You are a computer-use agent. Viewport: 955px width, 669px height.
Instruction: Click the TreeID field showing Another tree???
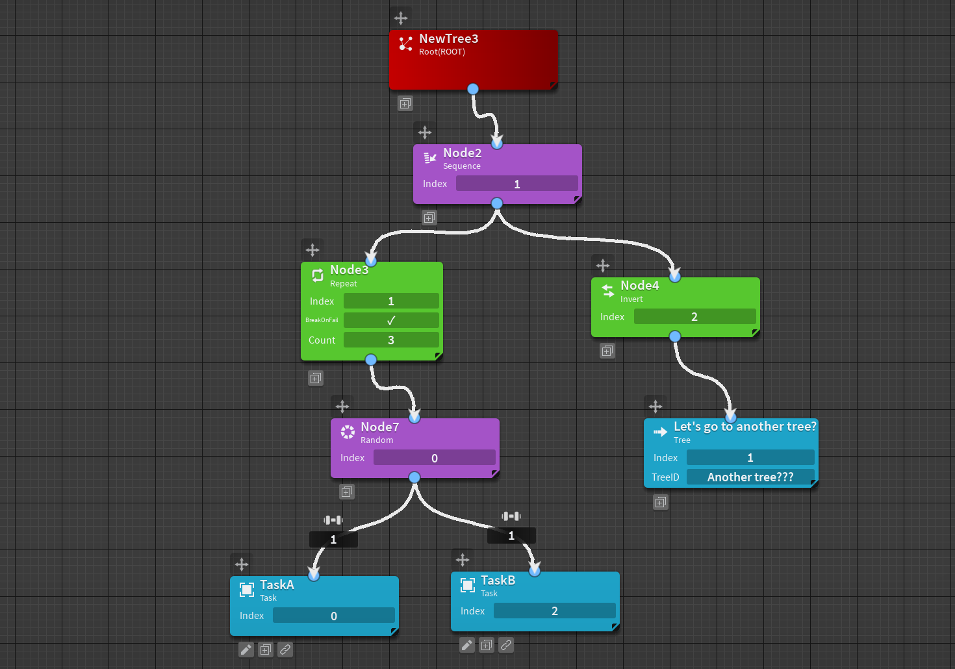(750, 477)
